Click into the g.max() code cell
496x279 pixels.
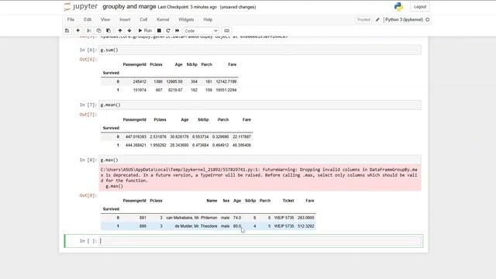[x=260, y=160]
